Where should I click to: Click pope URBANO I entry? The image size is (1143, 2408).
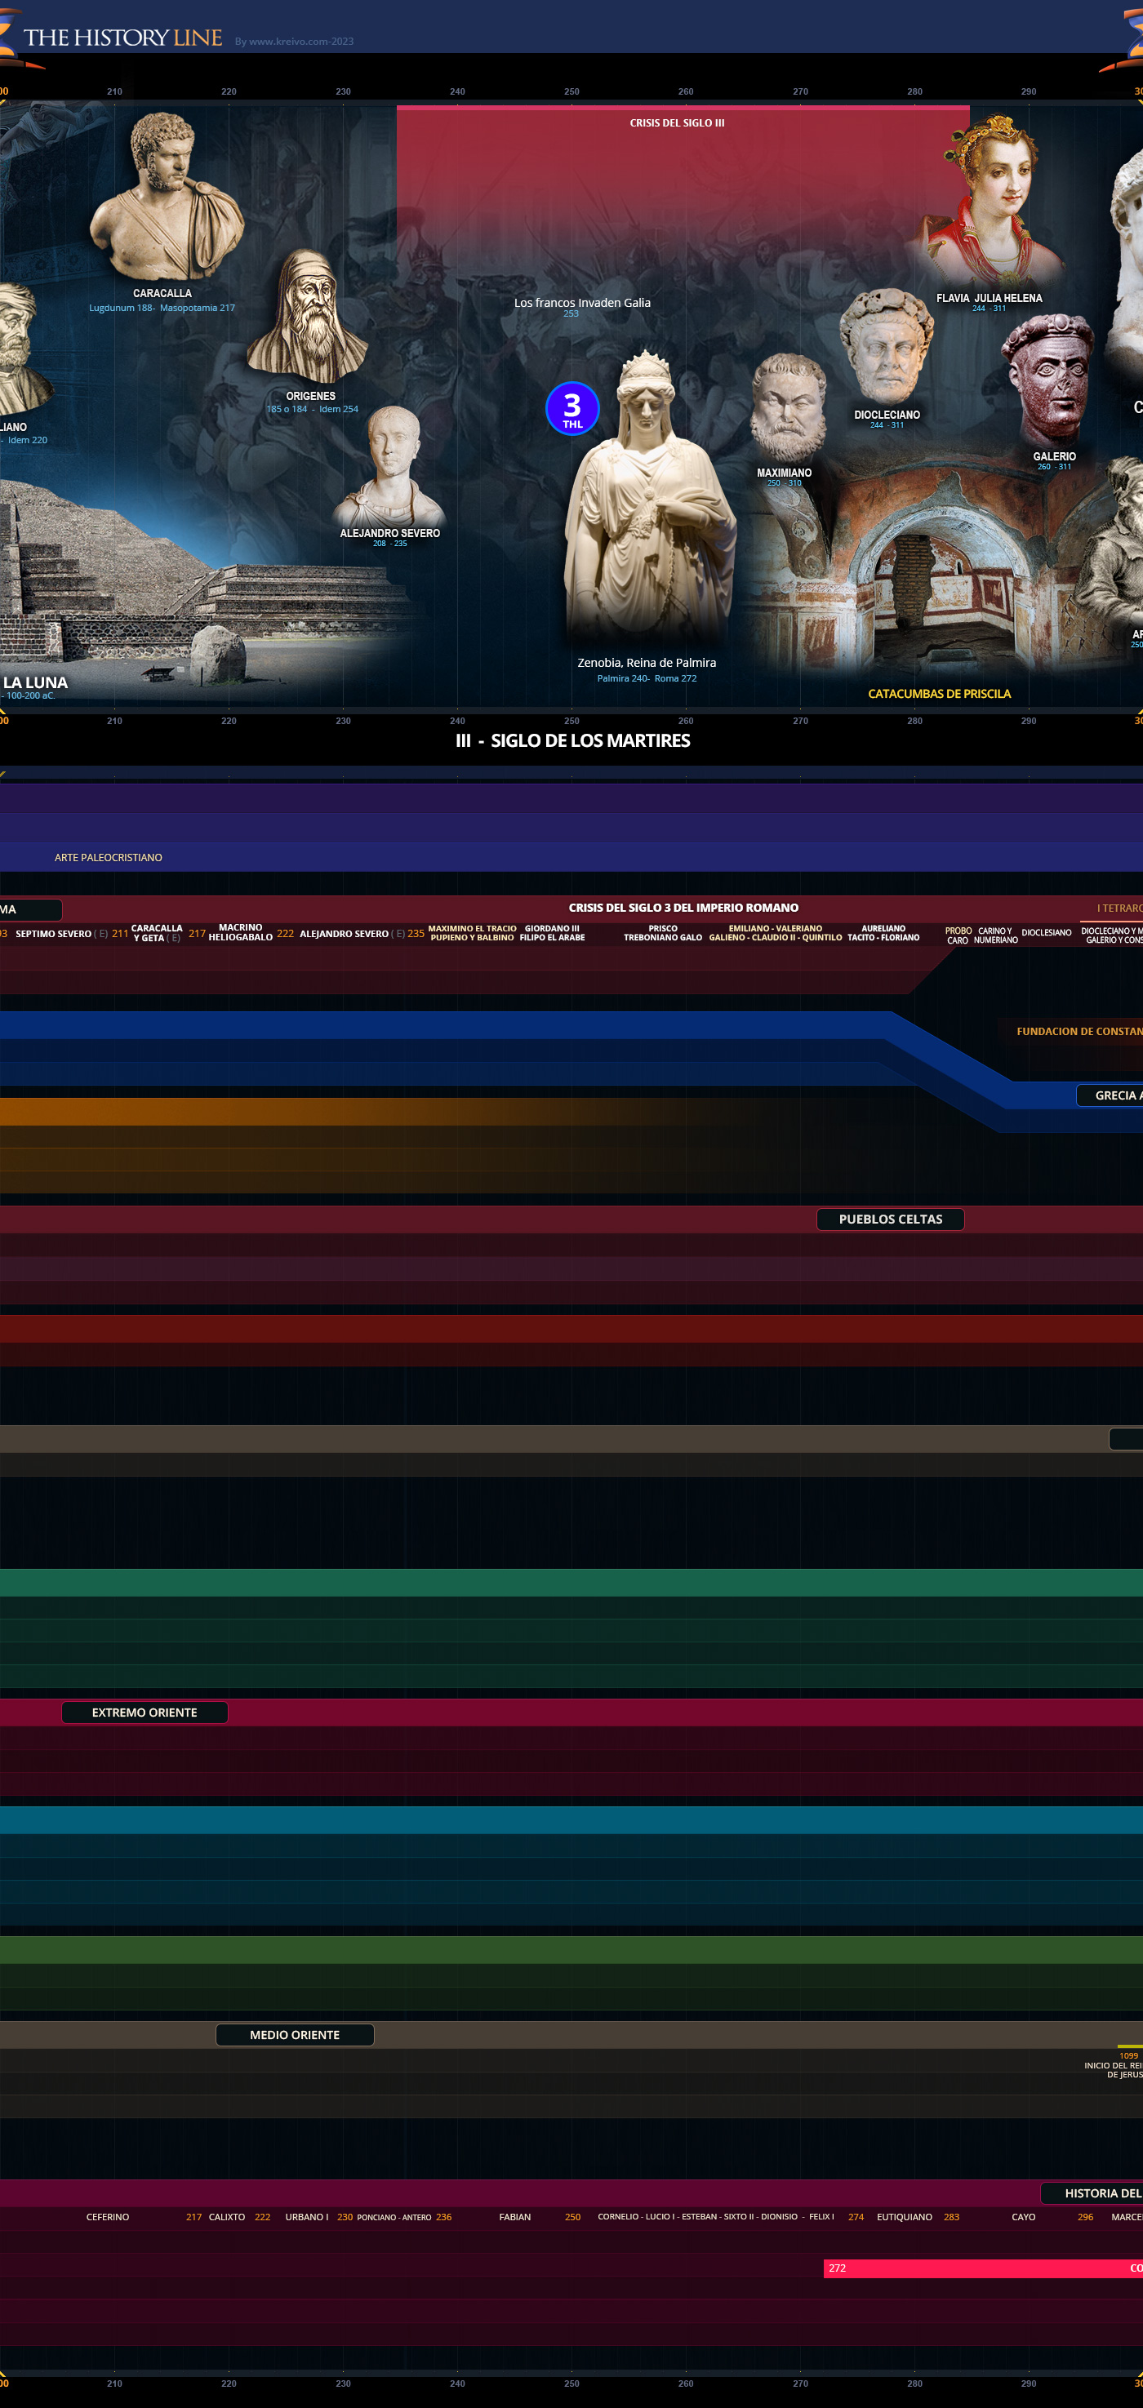click(x=306, y=2217)
